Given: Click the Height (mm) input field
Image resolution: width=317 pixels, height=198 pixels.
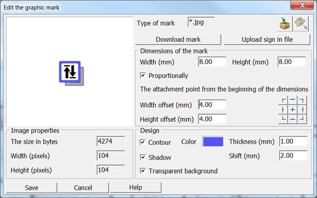Looking at the screenshot, I should (x=292, y=61).
